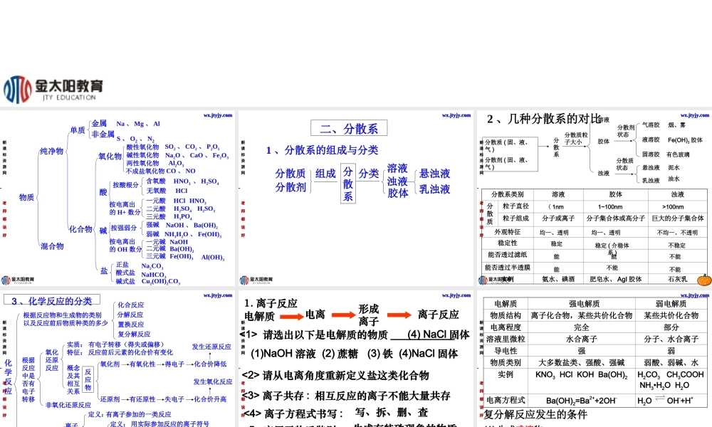Click the line <3> 离子共存
The image size is (712, 427).
(x=346, y=396)
